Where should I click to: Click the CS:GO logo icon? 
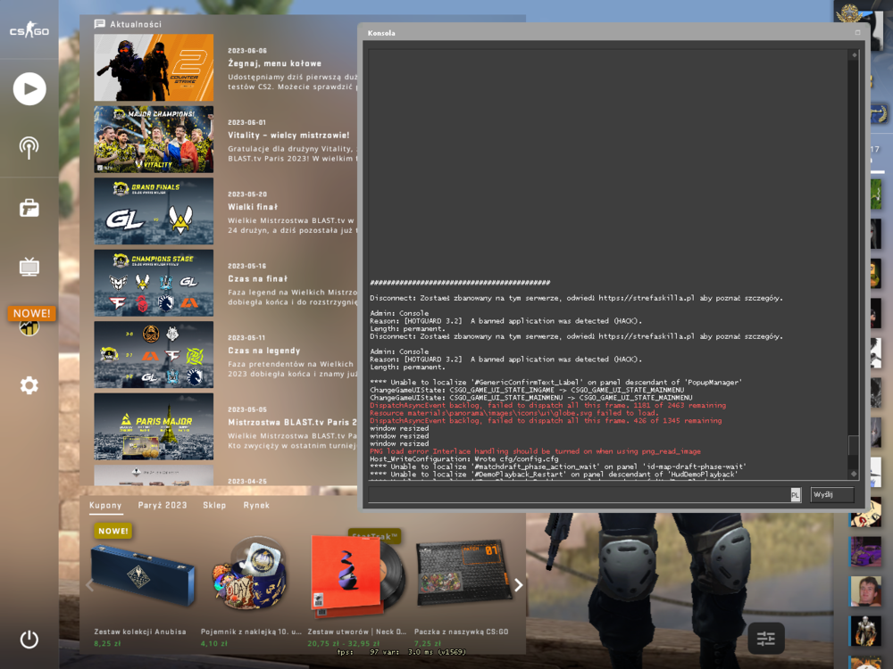click(29, 29)
